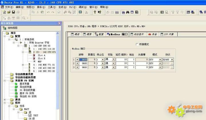206x120 pixels.
Task: Click the binoculars search icon
Action: pos(128,12)
